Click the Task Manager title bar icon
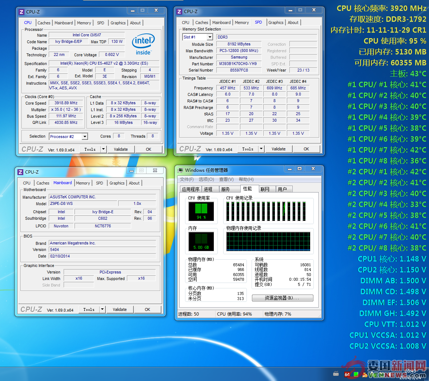Image resolution: width=429 pixels, height=381 pixels. pos(180,170)
